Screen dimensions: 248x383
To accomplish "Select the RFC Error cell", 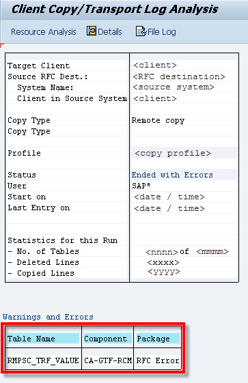I will coord(158,360).
